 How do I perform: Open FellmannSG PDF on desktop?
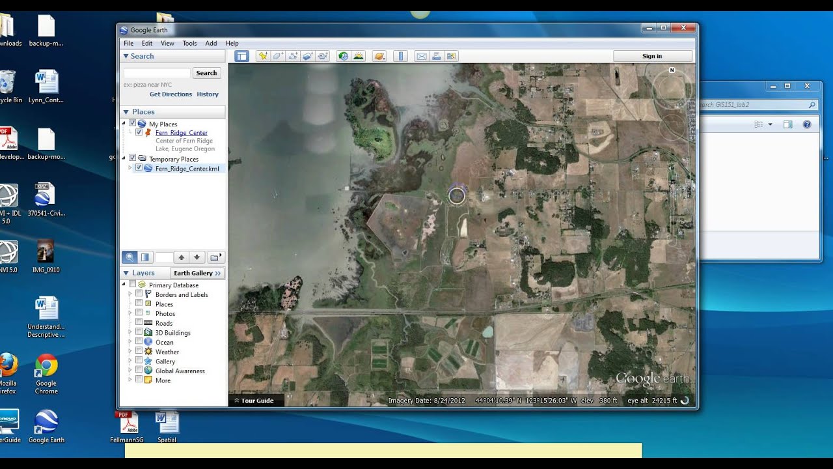(128, 427)
